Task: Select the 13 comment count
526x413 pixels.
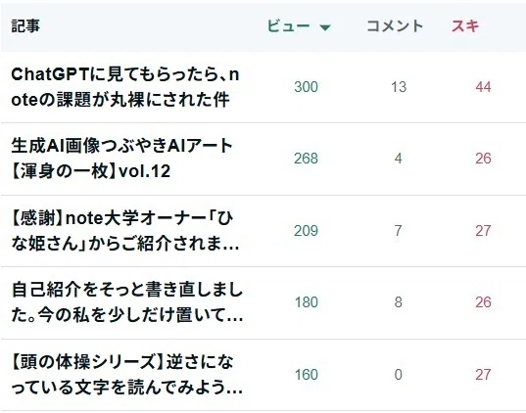Action: pos(399,87)
